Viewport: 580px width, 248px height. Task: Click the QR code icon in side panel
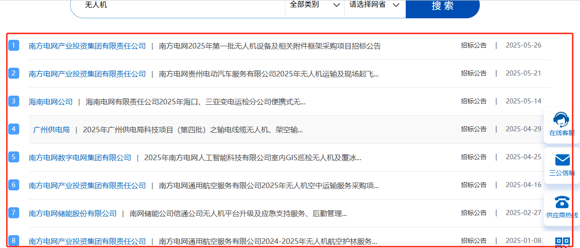562,243
